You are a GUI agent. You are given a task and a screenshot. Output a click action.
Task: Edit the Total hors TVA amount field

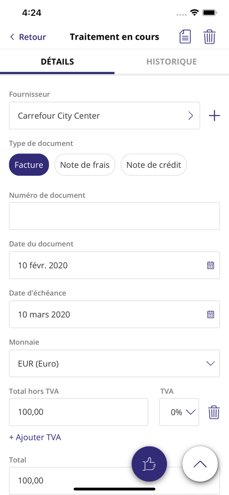tap(78, 412)
